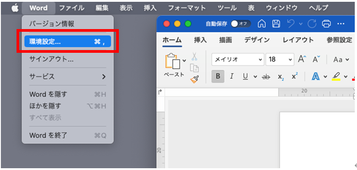Open the 編集 menu
Image resolution: width=357 pixels, height=170 pixels.
coord(102,8)
